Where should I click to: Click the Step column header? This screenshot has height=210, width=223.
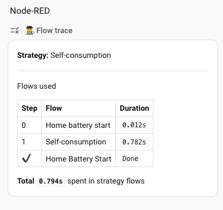(29, 108)
